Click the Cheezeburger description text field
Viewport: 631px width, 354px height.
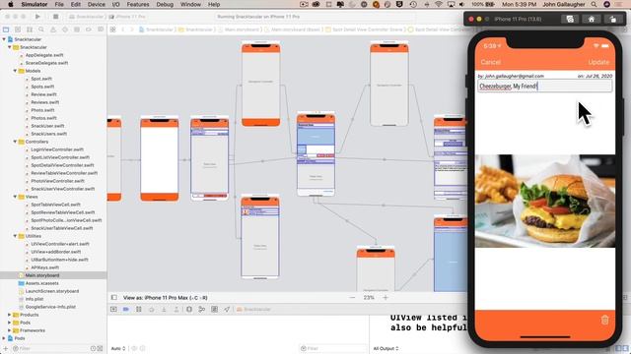tap(545, 86)
